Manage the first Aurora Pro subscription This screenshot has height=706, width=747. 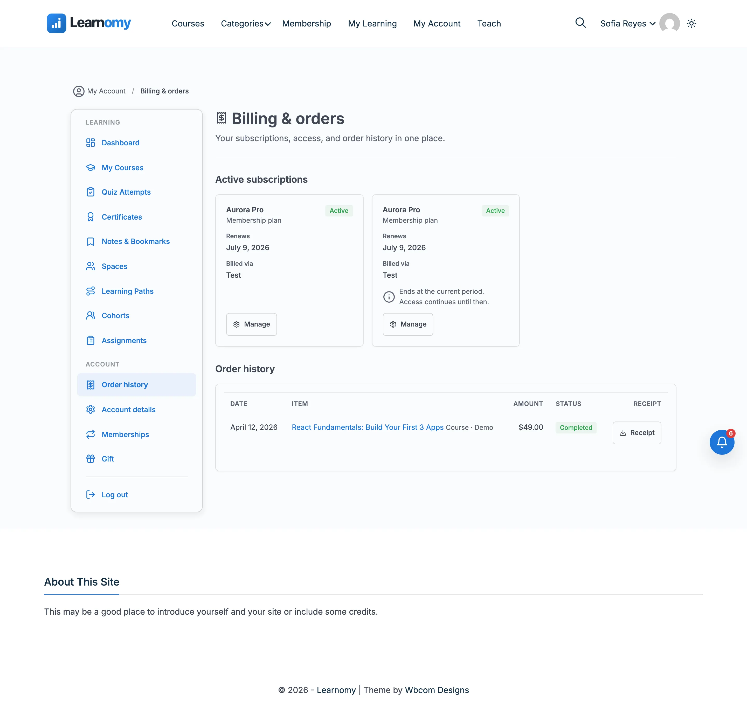(x=251, y=324)
